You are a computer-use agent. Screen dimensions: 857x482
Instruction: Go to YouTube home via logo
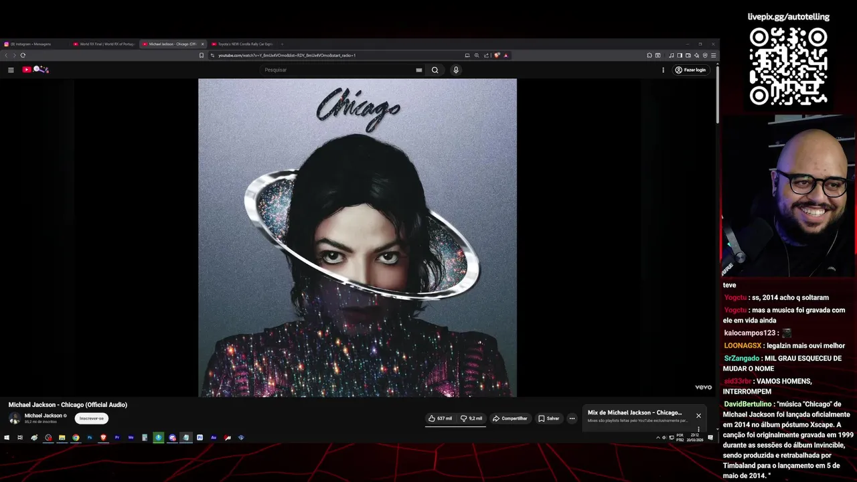[x=35, y=70]
